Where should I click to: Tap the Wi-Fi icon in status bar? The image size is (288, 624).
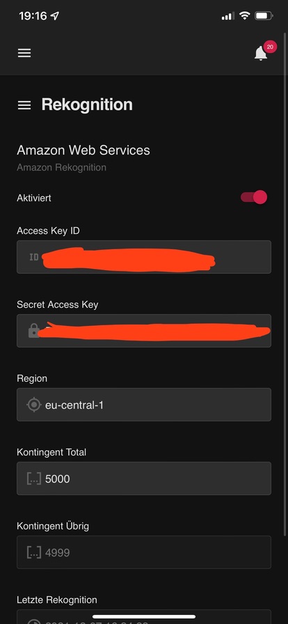click(x=245, y=16)
